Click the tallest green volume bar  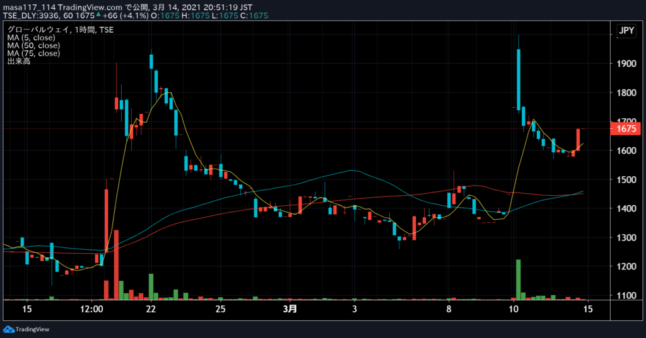tap(519, 279)
